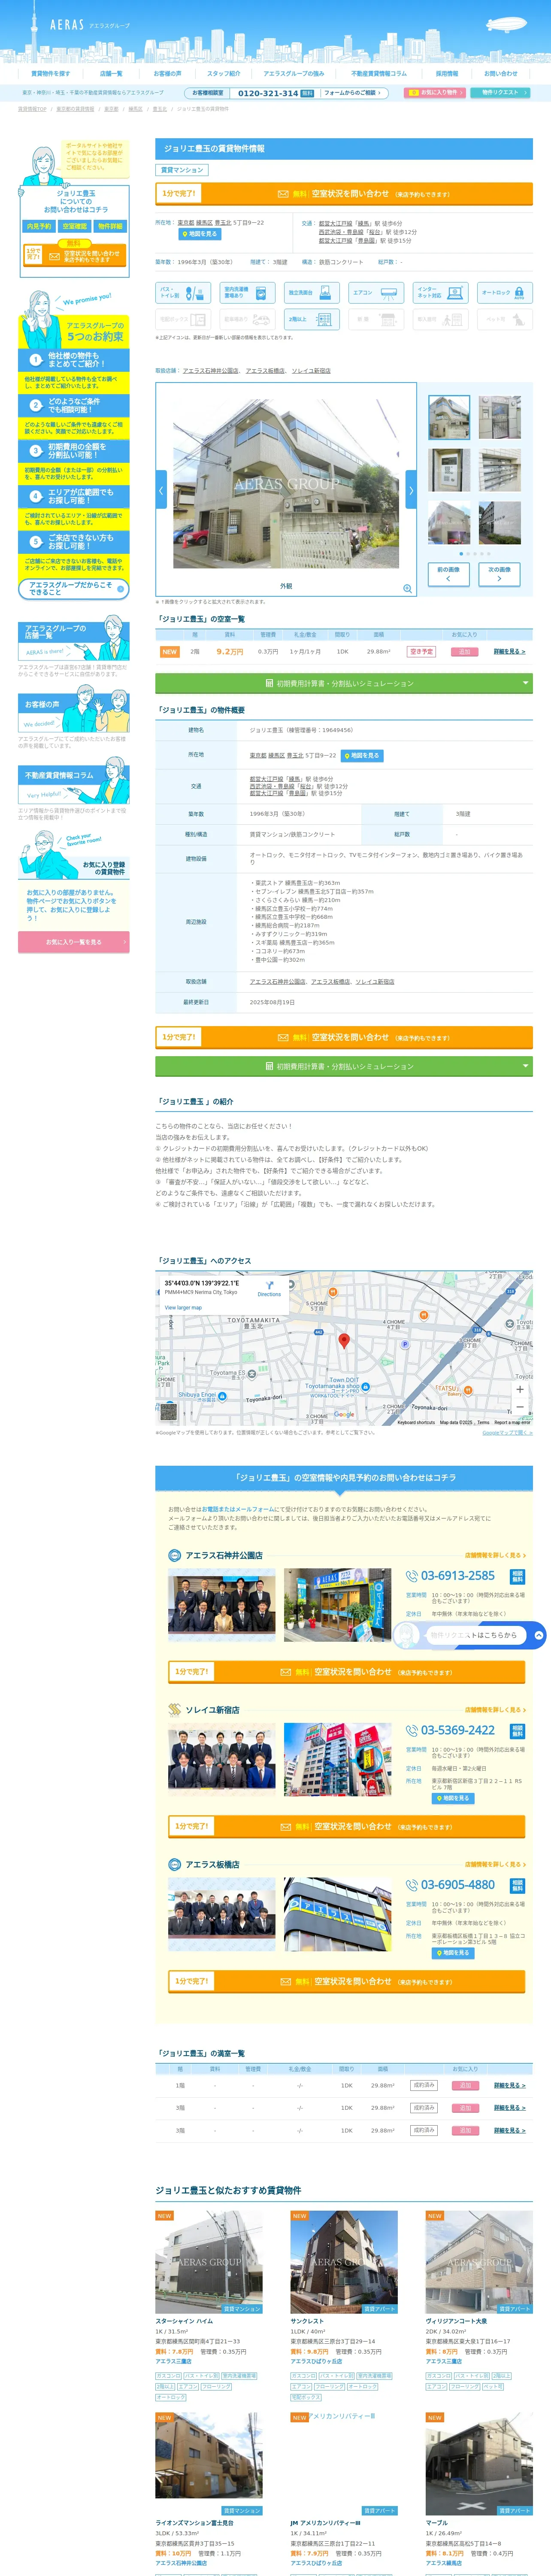Click the 内見予約 sidebar button
Image resolution: width=551 pixels, height=2576 pixels.
(x=39, y=226)
